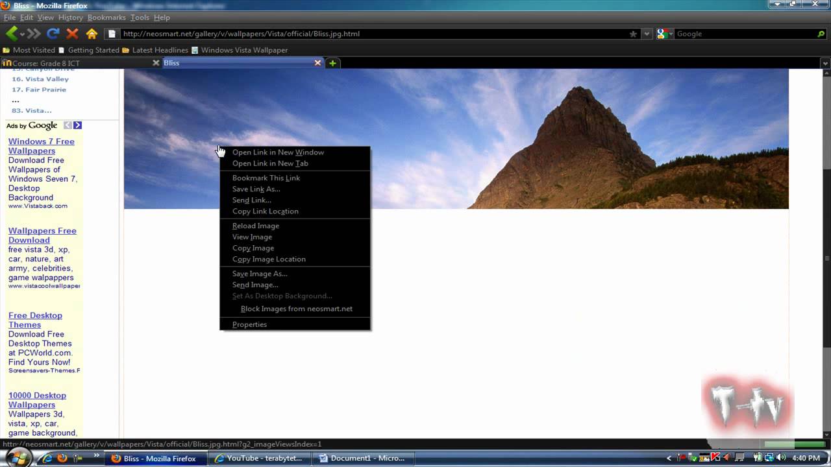The image size is (831, 467).
Task: Click the Google search box
Action: (x=745, y=34)
